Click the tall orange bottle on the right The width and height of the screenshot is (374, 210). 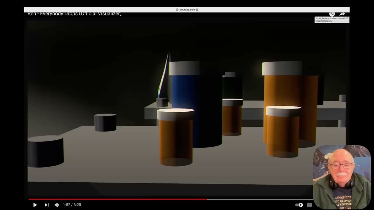point(282,87)
